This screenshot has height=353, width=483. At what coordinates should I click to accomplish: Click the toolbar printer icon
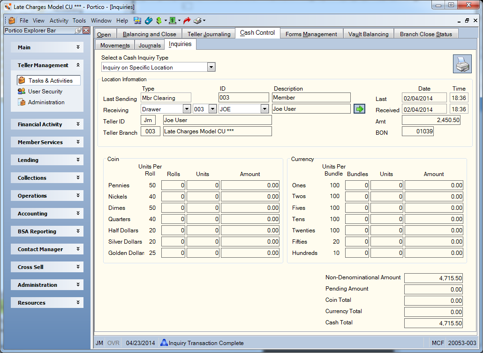pos(197,21)
